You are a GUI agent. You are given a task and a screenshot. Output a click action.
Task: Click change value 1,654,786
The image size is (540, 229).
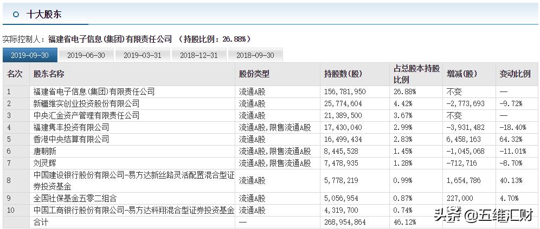pos(464,180)
